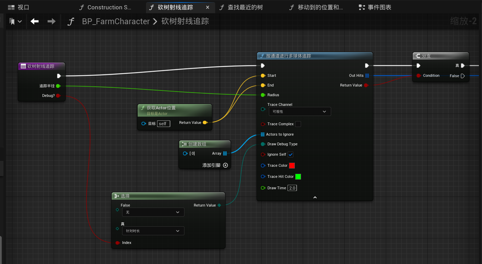
Task: Go back with the left arrow button
Action: tap(35, 21)
